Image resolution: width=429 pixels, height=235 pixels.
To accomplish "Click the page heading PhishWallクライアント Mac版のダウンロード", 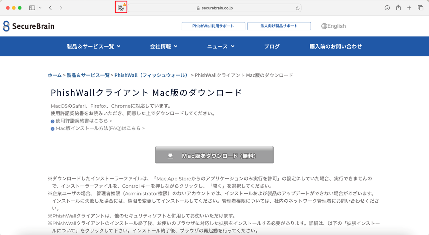I will pyautogui.click(x=147, y=92).
